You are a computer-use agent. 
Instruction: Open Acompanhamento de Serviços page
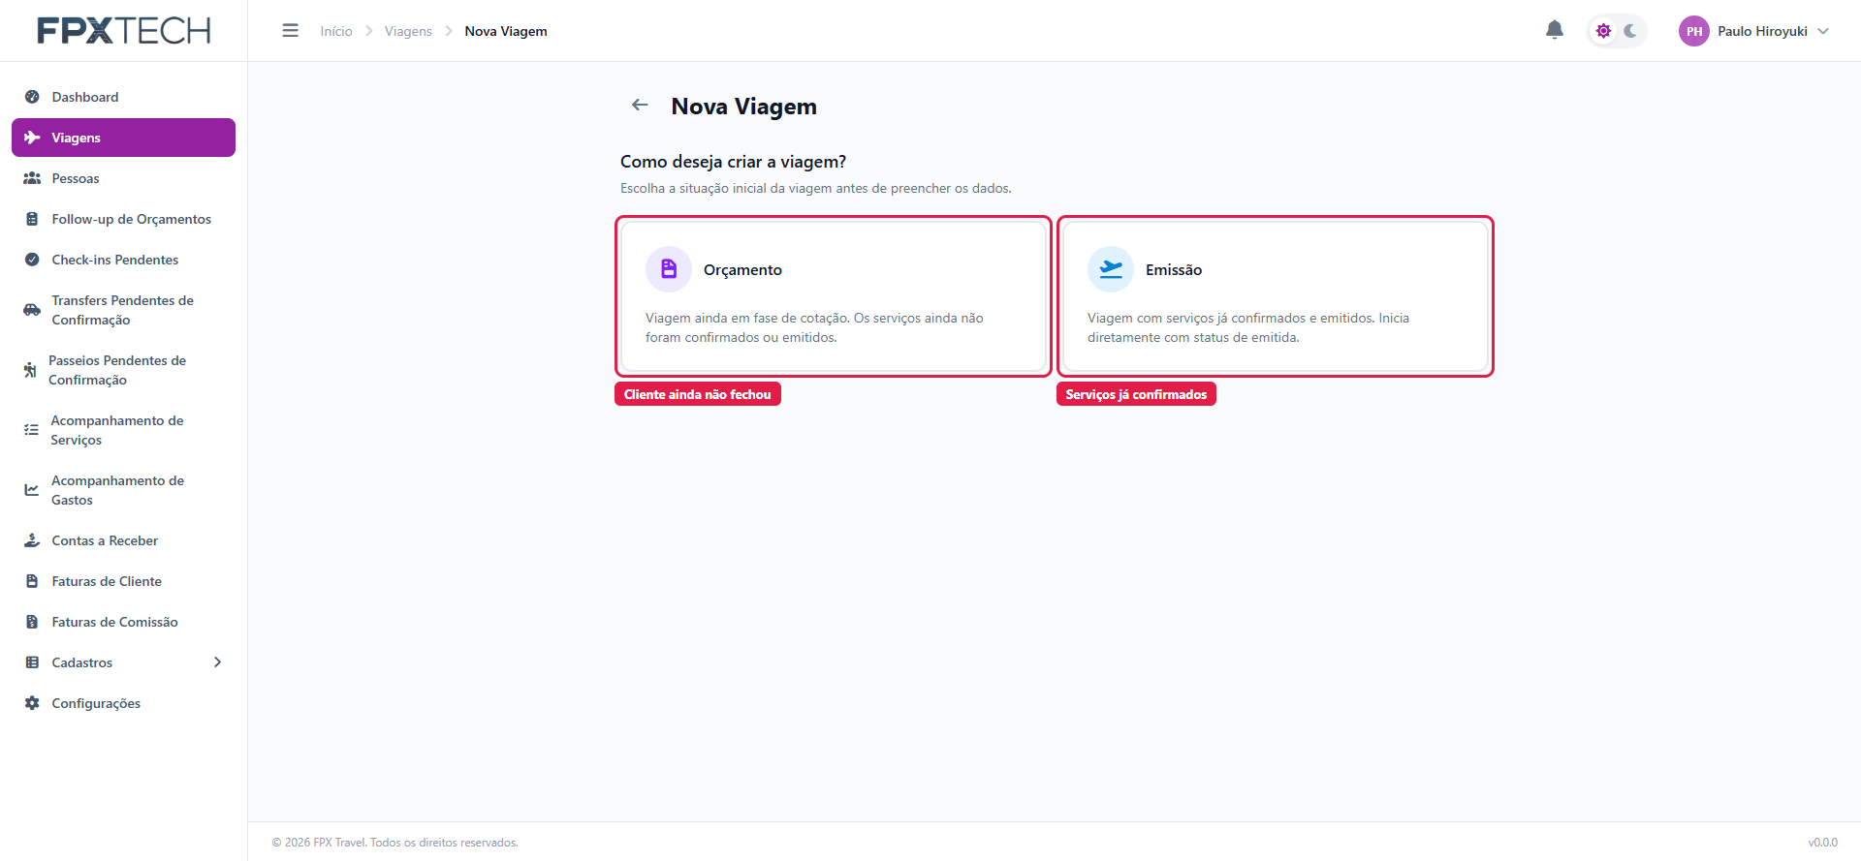[x=123, y=430]
